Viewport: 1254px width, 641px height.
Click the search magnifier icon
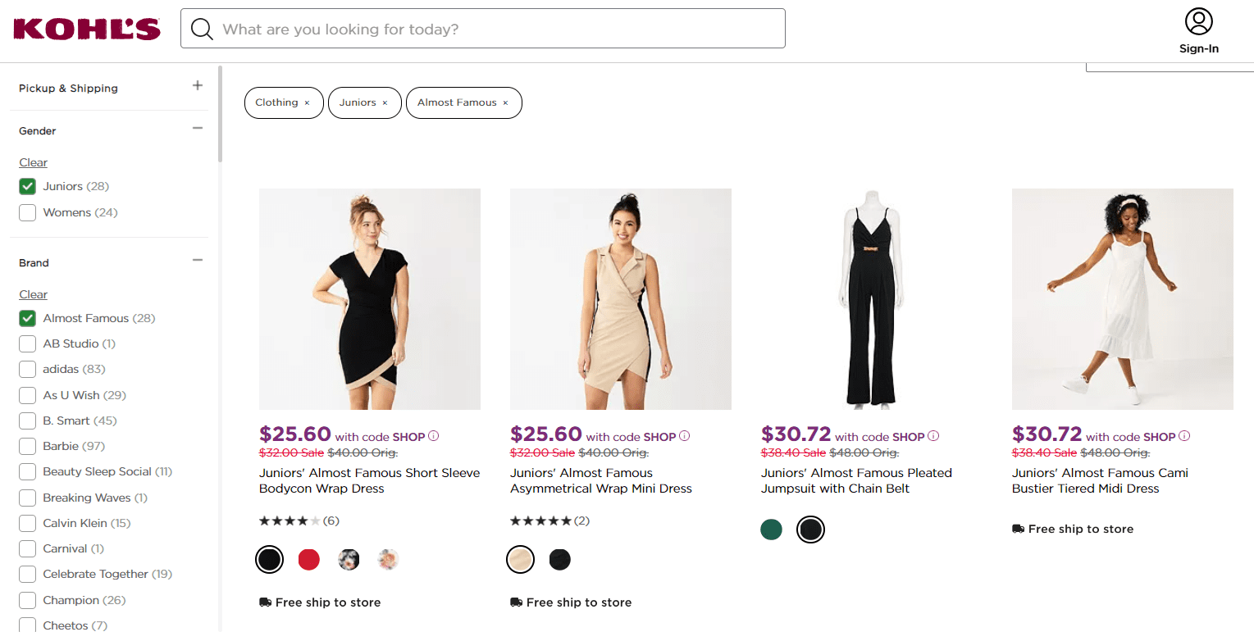(x=202, y=30)
